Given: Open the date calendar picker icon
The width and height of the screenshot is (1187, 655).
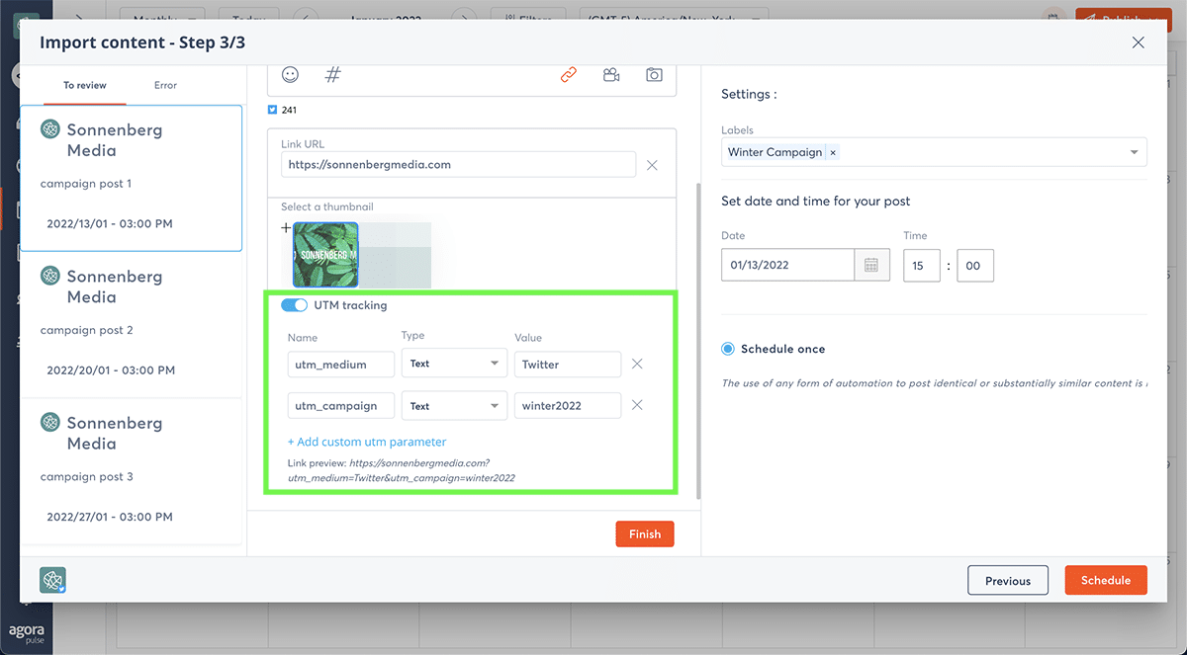Looking at the screenshot, I should pyautogui.click(x=871, y=265).
